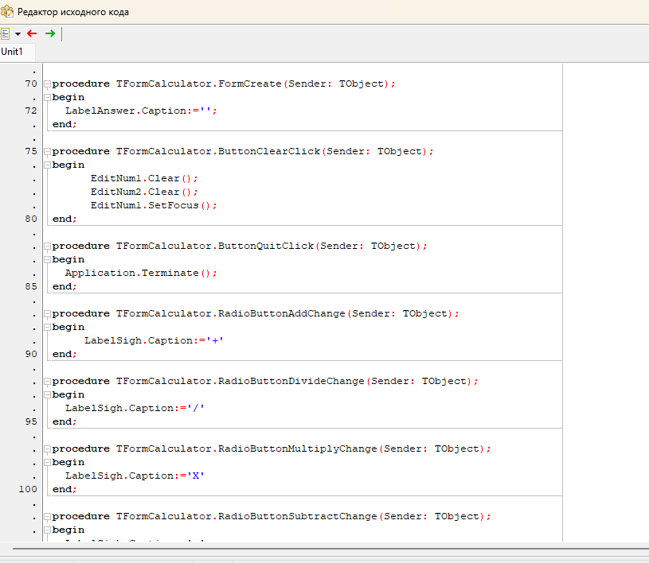This screenshot has height=563, width=649.
Task: Open the dropdown arrow beside the list icon
Action: [18, 34]
